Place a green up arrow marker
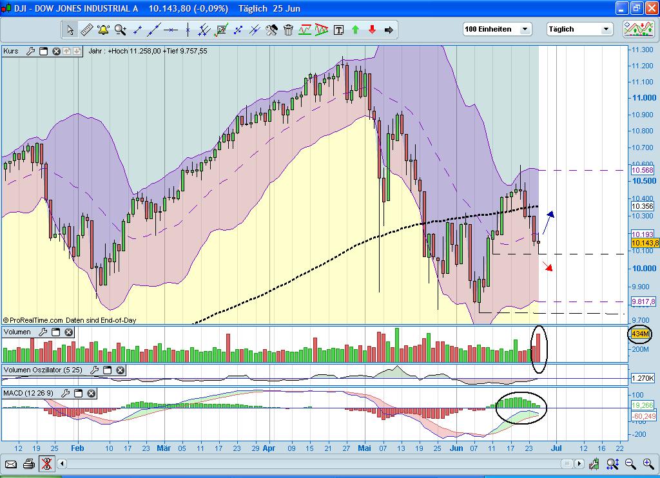The width and height of the screenshot is (660, 478). pyautogui.click(x=355, y=30)
